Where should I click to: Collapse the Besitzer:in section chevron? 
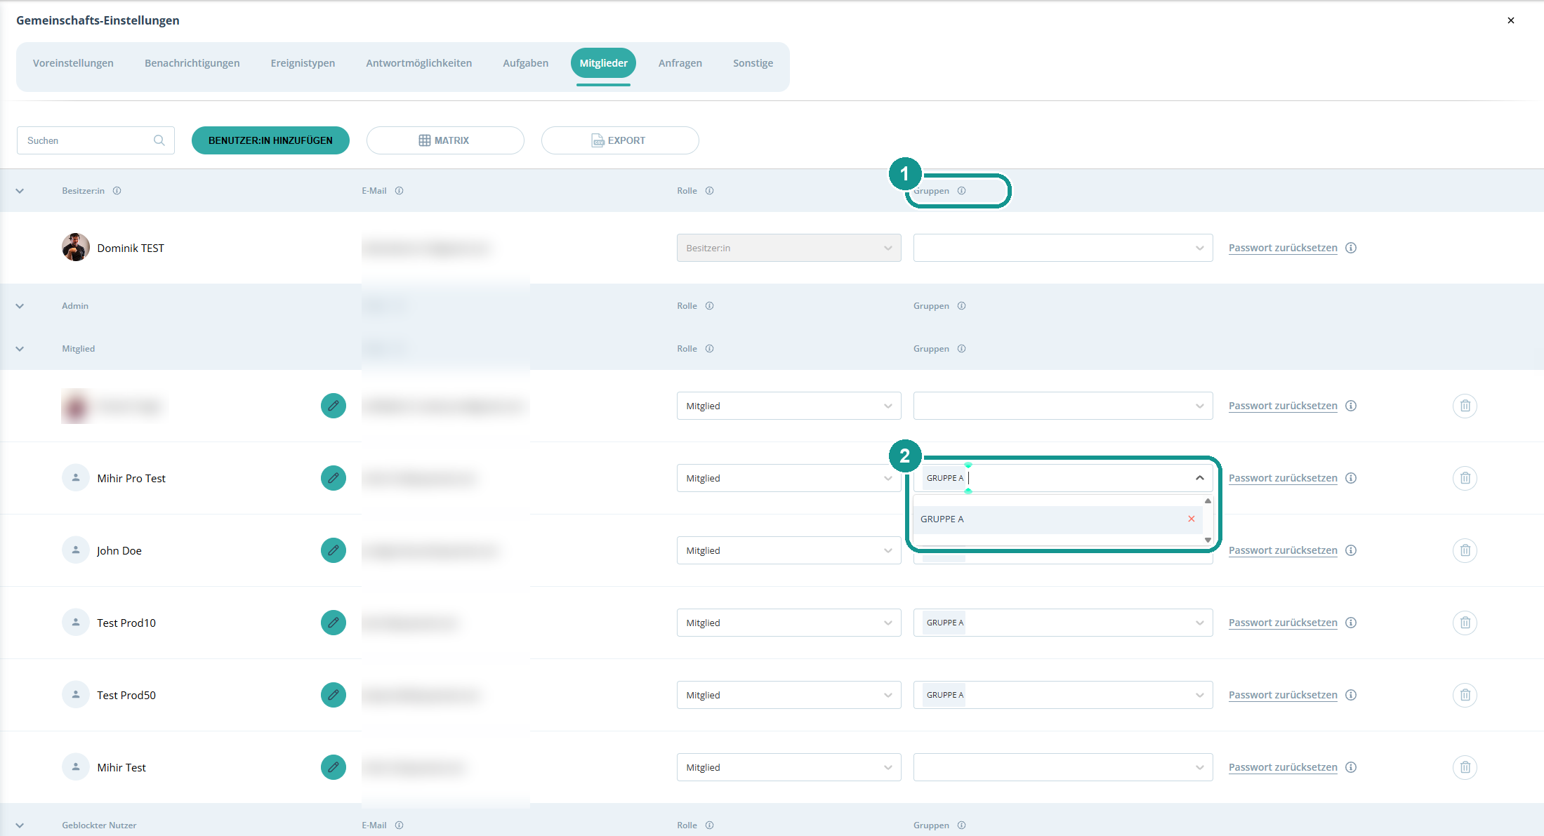20,191
